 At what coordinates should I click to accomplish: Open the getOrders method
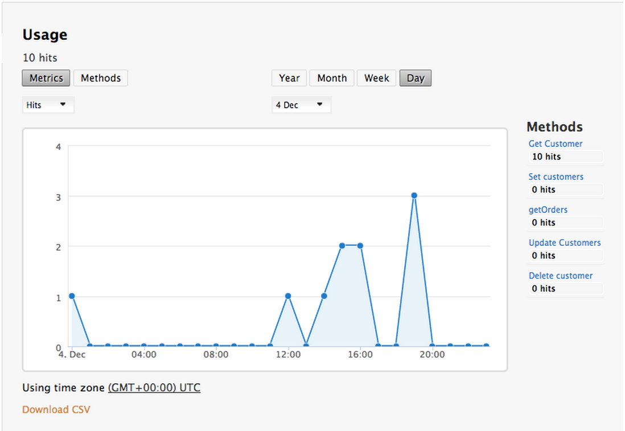point(548,210)
